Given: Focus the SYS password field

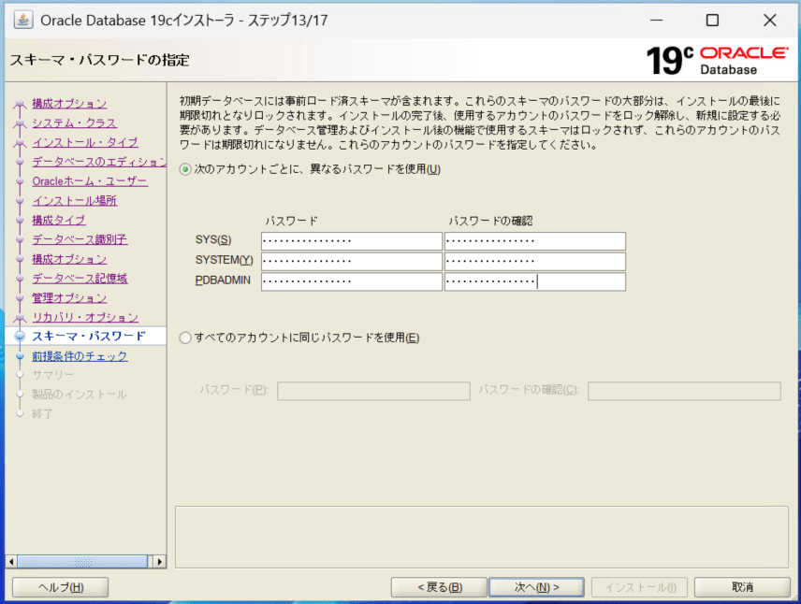Looking at the screenshot, I should [x=351, y=241].
